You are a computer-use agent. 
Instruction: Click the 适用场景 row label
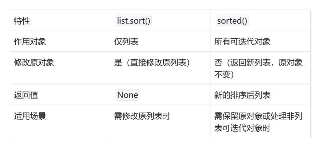[30, 116]
